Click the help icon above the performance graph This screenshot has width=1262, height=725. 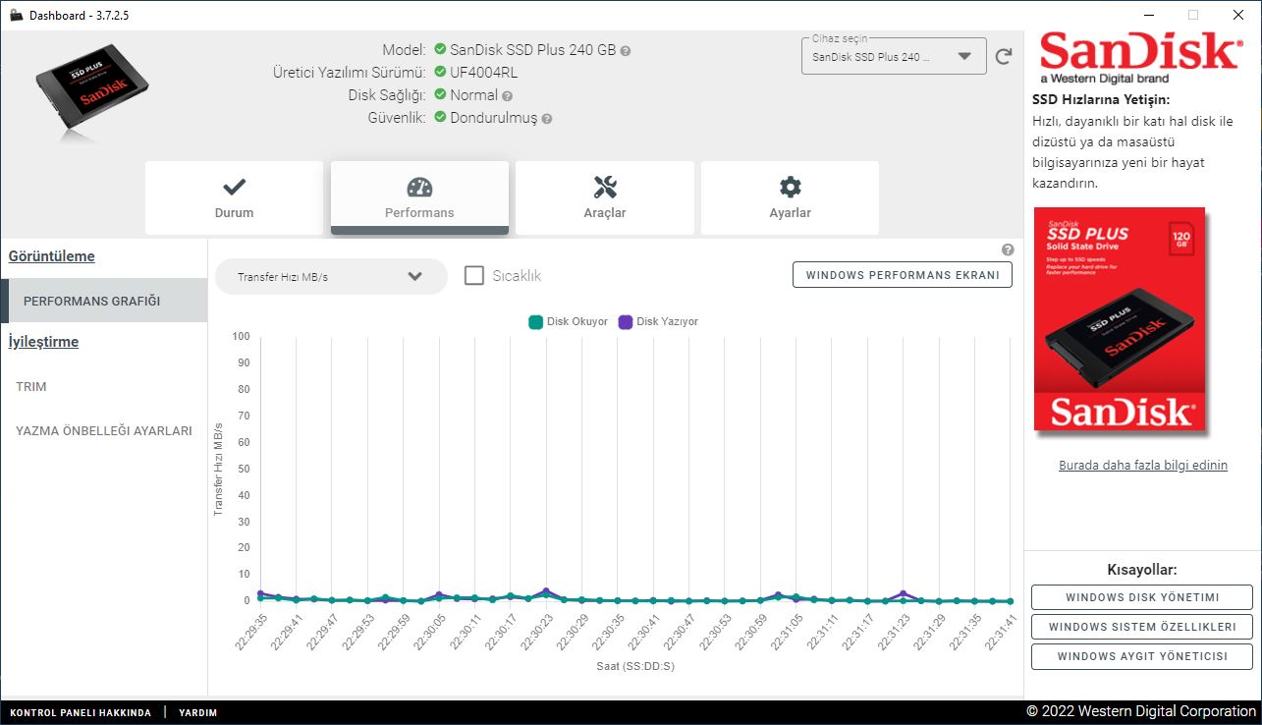[x=1008, y=250]
